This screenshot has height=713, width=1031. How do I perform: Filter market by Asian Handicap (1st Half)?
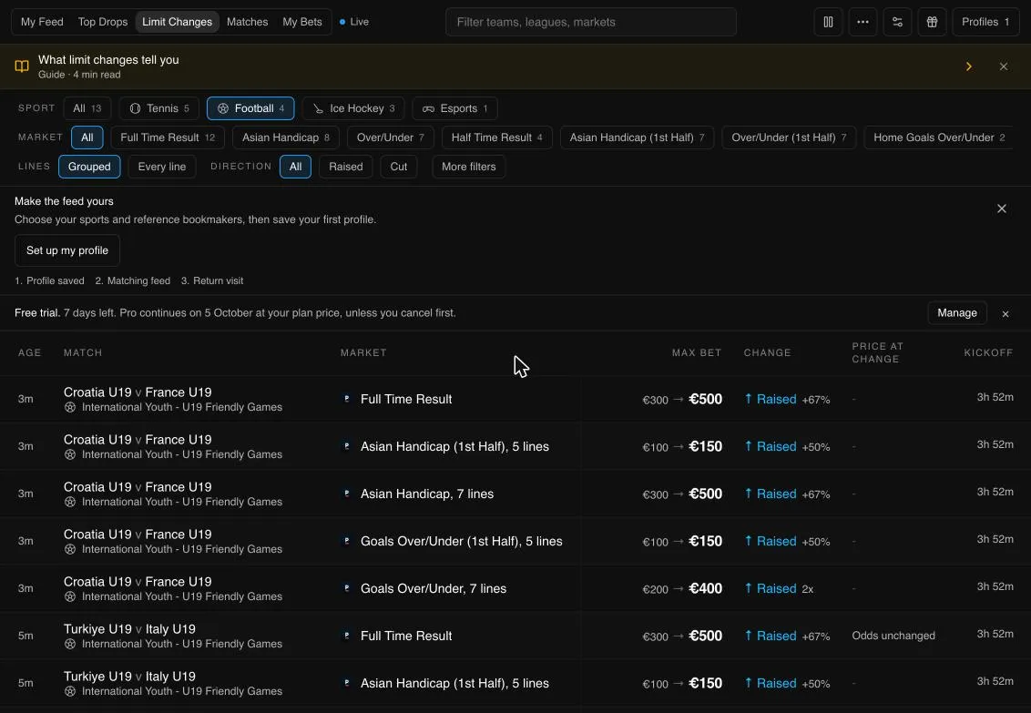pyautogui.click(x=637, y=138)
